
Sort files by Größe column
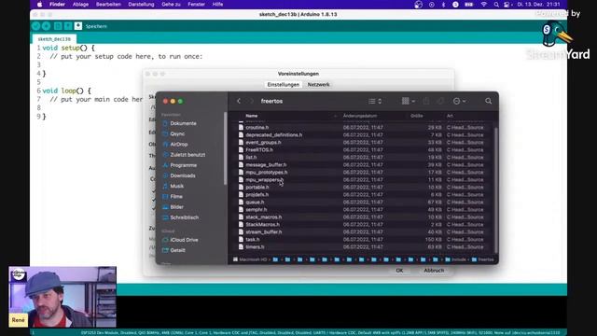pyautogui.click(x=417, y=116)
